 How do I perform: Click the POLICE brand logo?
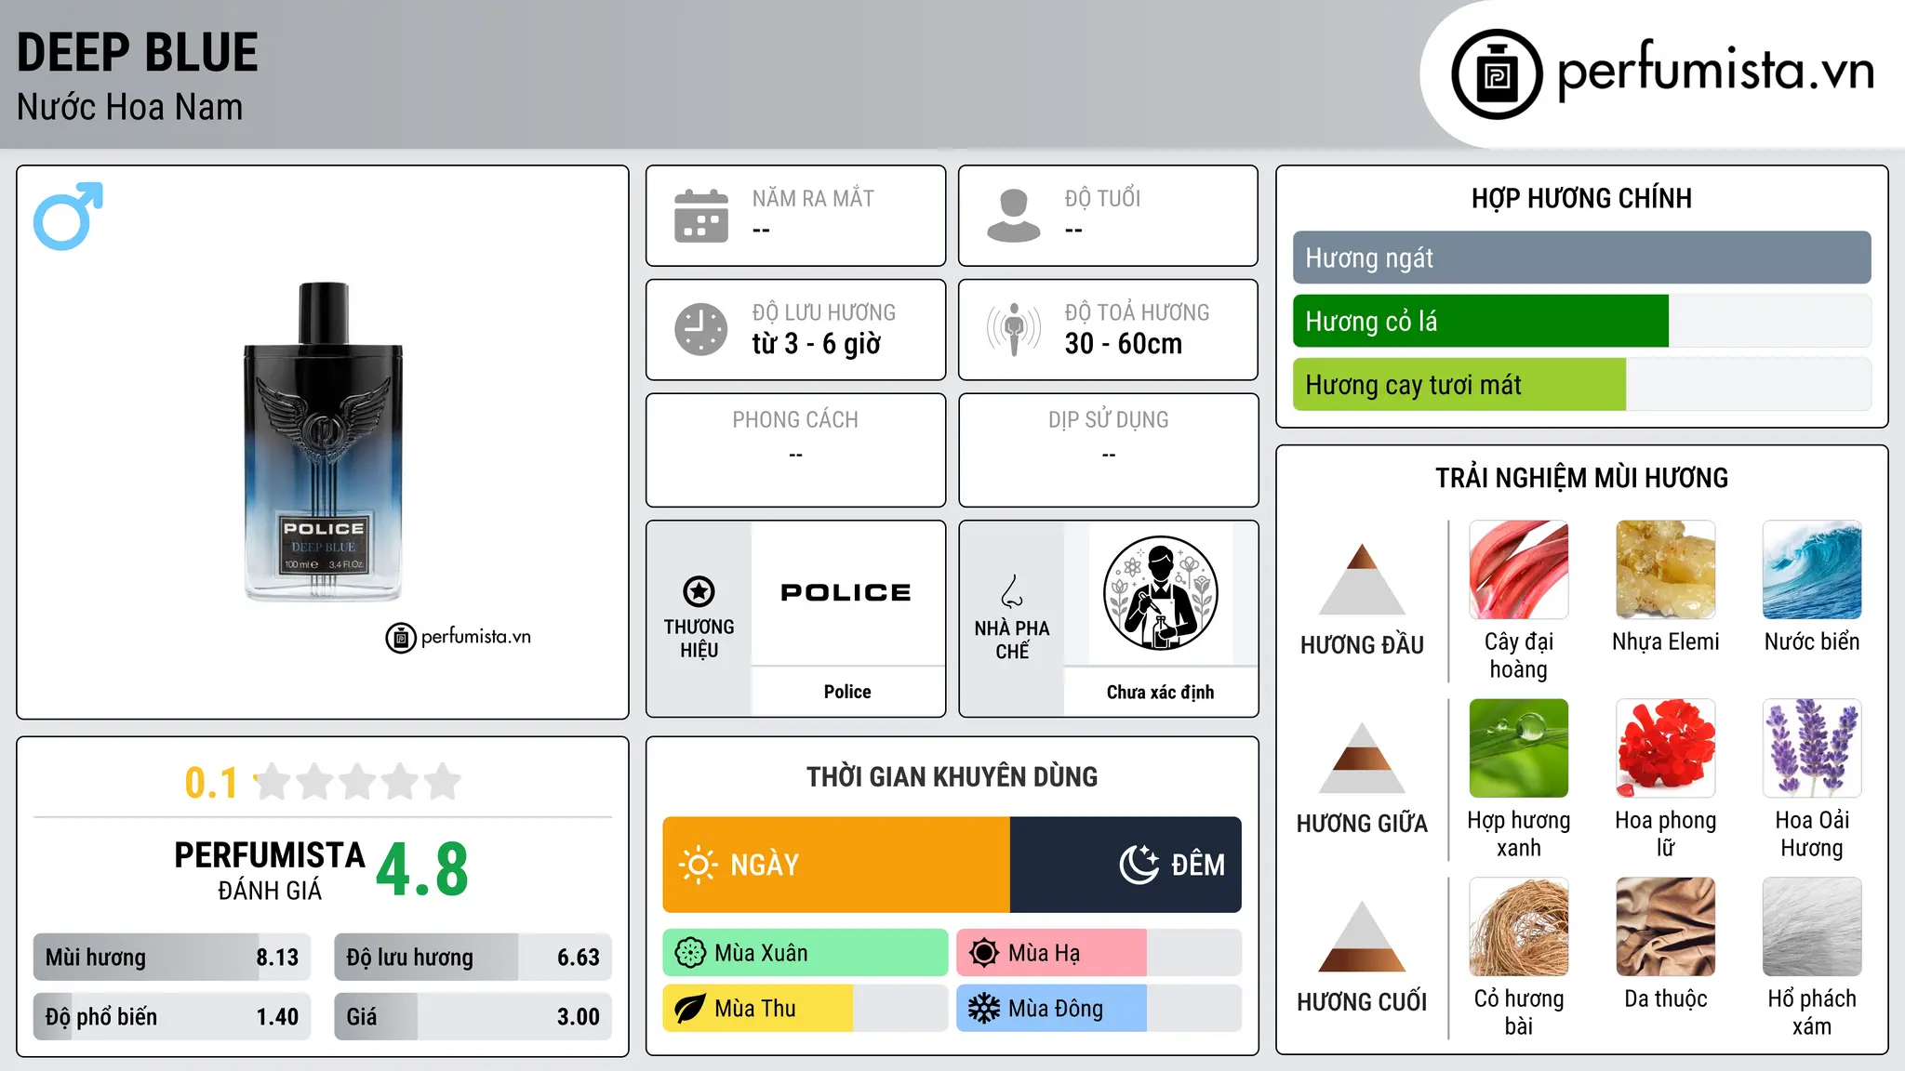coord(846,592)
